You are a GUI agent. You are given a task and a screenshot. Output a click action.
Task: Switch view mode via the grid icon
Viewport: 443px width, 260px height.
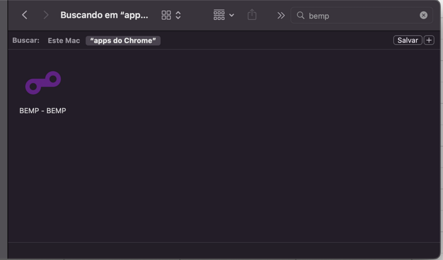pyautogui.click(x=171, y=15)
